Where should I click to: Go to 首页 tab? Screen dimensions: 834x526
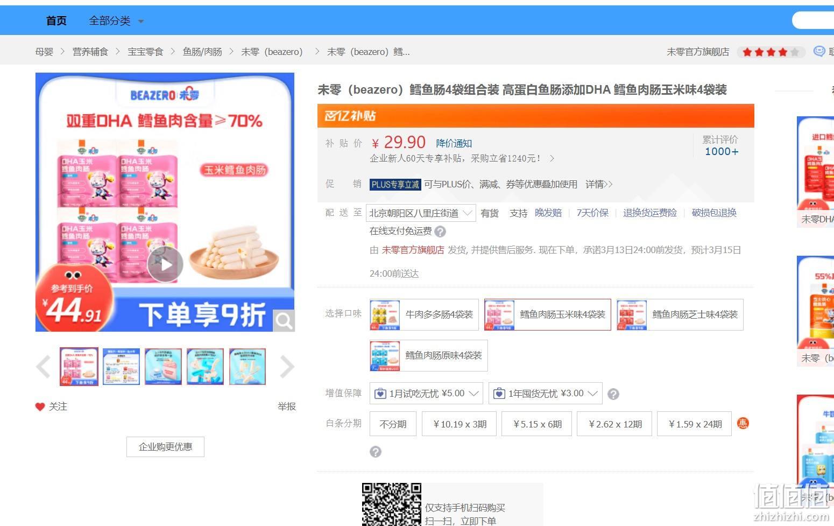[x=56, y=21]
